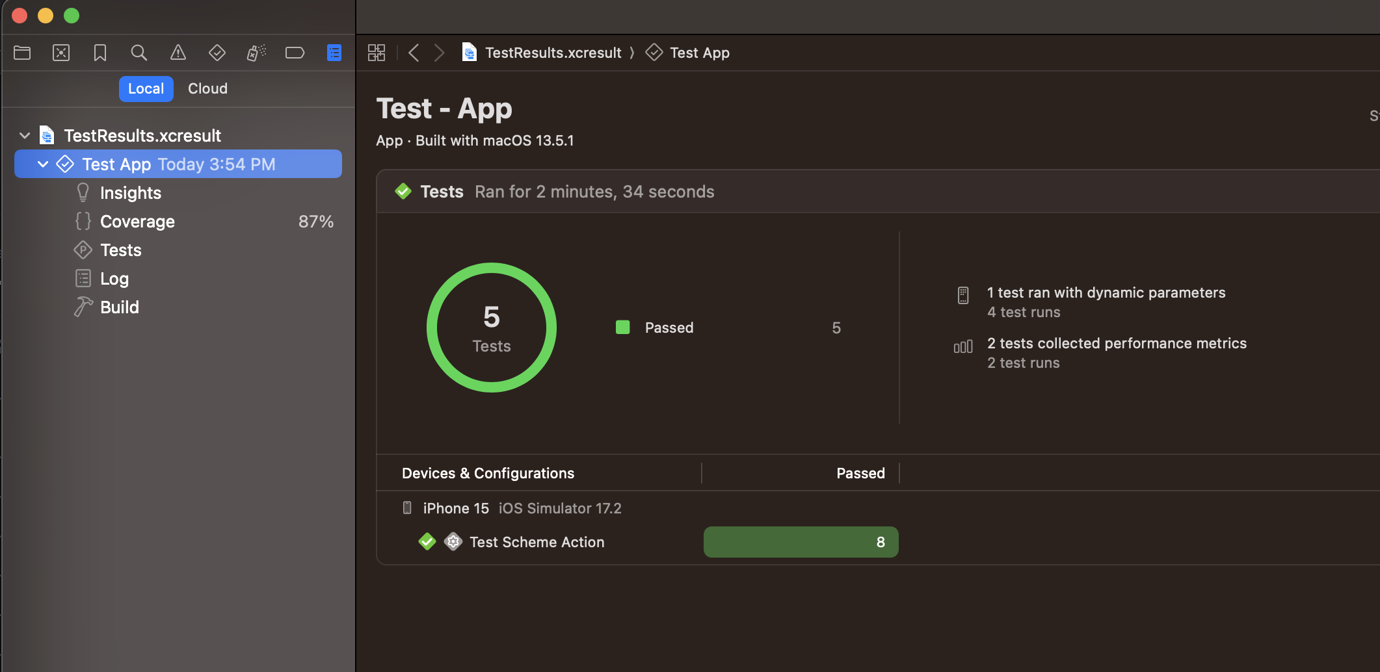
Task: Click the Test Scheme Action gear icon
Action: click(x=453, y=541)
